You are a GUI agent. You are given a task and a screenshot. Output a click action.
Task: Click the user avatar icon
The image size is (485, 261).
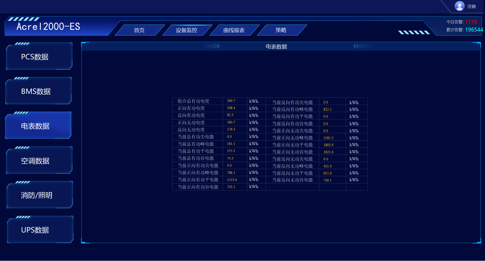coord(460,6)
